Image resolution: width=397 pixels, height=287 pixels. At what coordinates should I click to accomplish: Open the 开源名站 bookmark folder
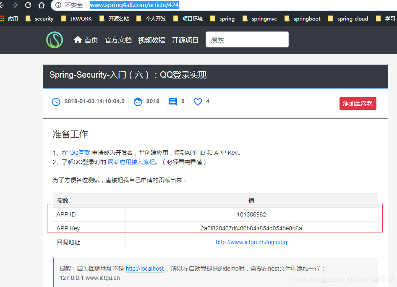[x=114, y=19]
